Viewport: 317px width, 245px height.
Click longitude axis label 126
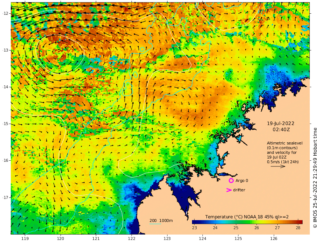pyautogui.click(x=274, y=239)
